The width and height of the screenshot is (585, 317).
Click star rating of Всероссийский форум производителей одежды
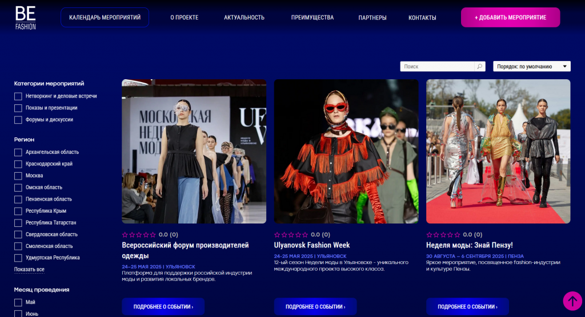[139, 235]
